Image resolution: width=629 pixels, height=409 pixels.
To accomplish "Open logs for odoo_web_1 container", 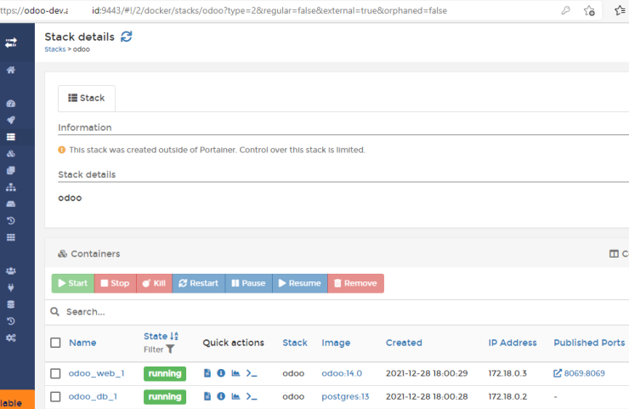I will [207, 373].
